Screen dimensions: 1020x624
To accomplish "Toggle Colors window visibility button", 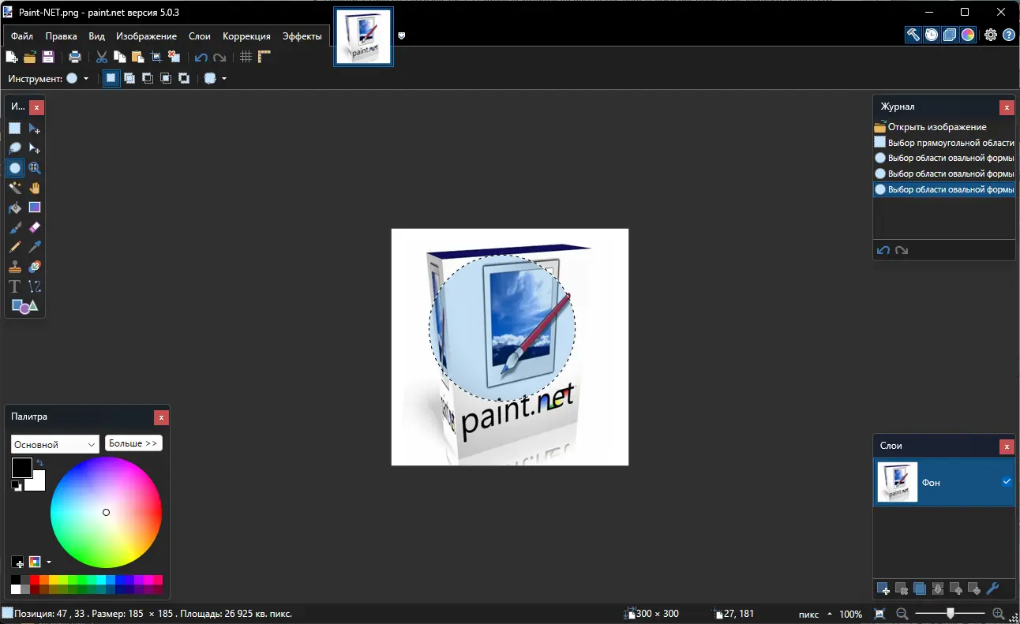I will 968,35.
